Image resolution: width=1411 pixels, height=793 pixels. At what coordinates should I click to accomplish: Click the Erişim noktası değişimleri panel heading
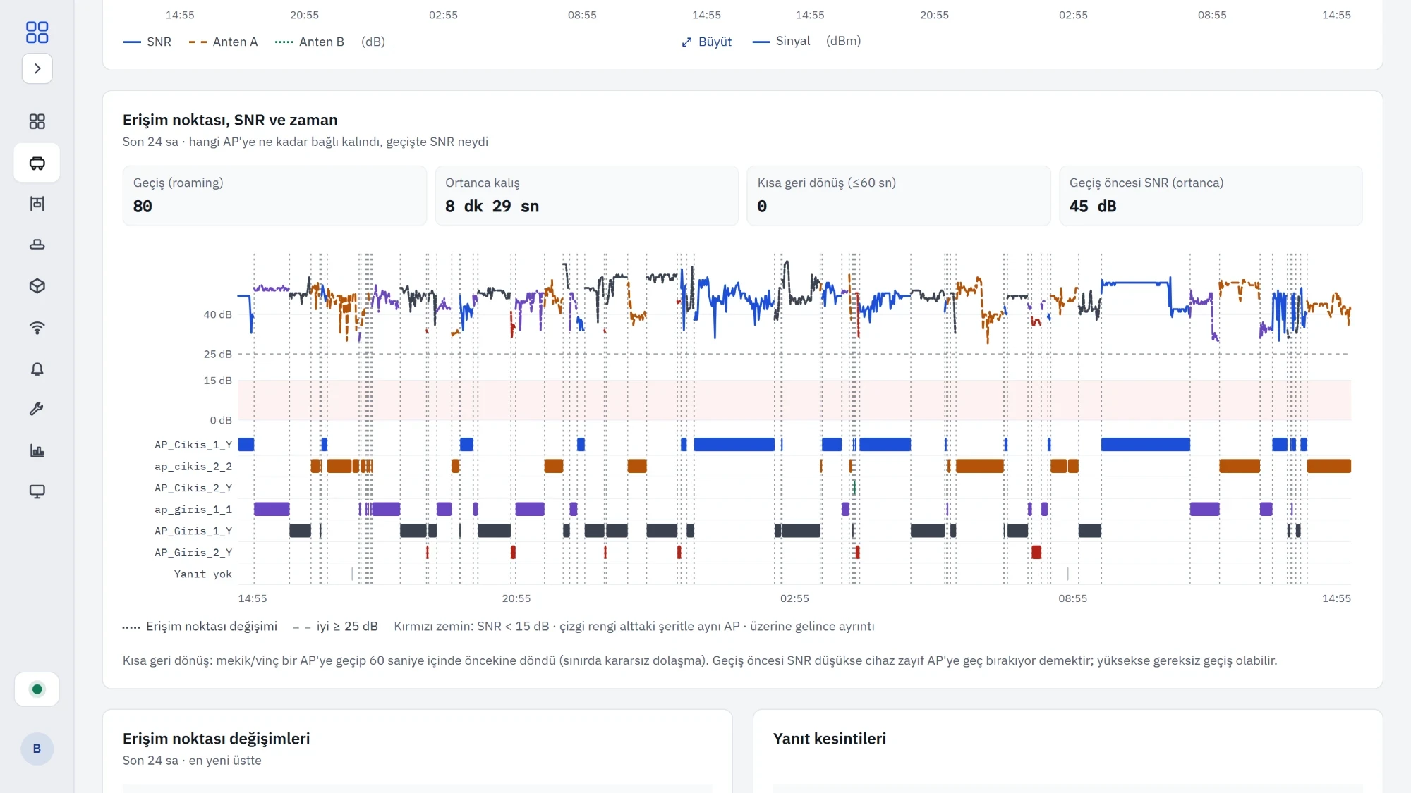(x=216, y=738)
